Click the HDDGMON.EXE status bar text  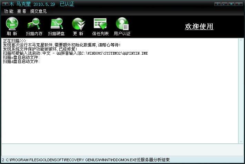coord(86,160)
